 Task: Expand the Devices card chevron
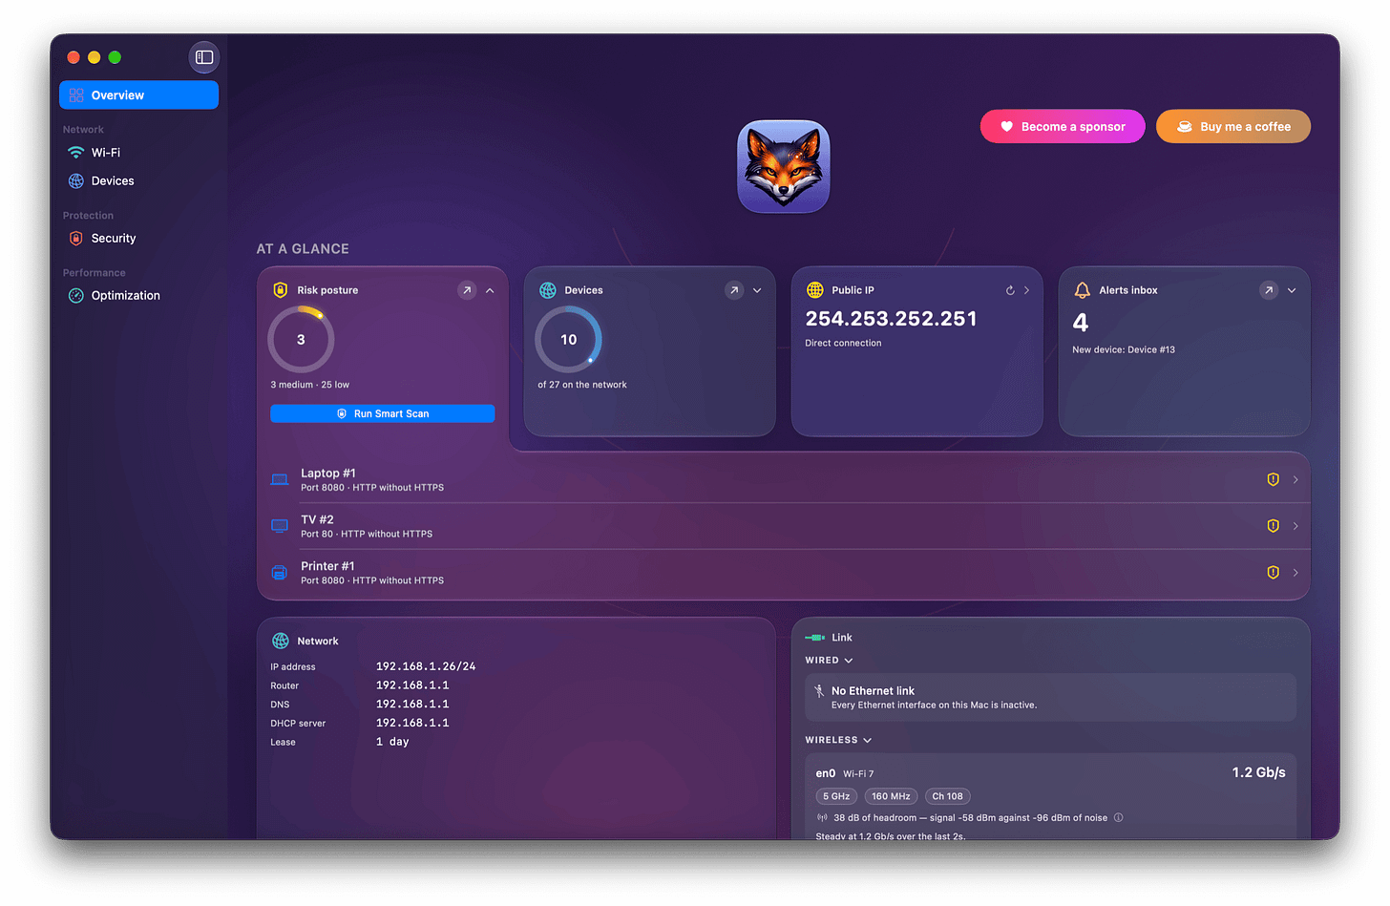coord(757,290)
